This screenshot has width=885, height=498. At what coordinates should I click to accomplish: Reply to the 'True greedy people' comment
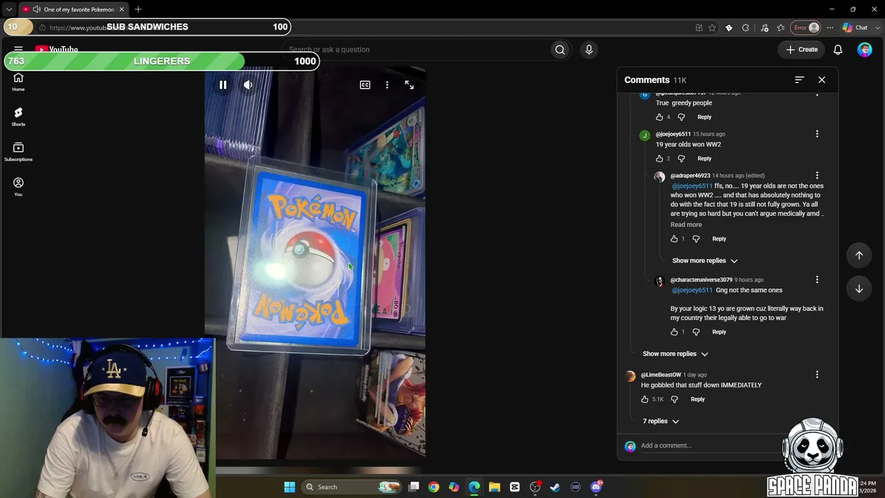(705, 118)
